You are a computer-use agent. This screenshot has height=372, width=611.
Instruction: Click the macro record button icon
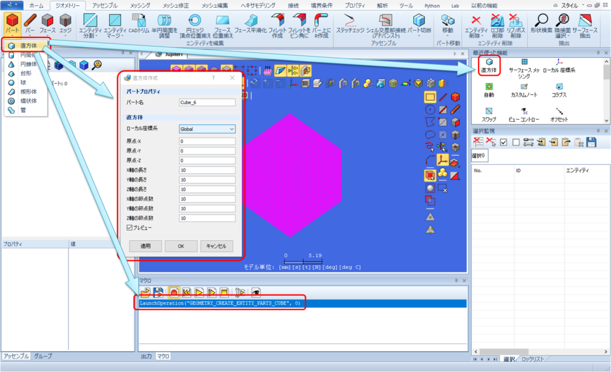point(174,292)
